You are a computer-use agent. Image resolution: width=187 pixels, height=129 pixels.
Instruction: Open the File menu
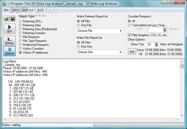tap(6, 10)
